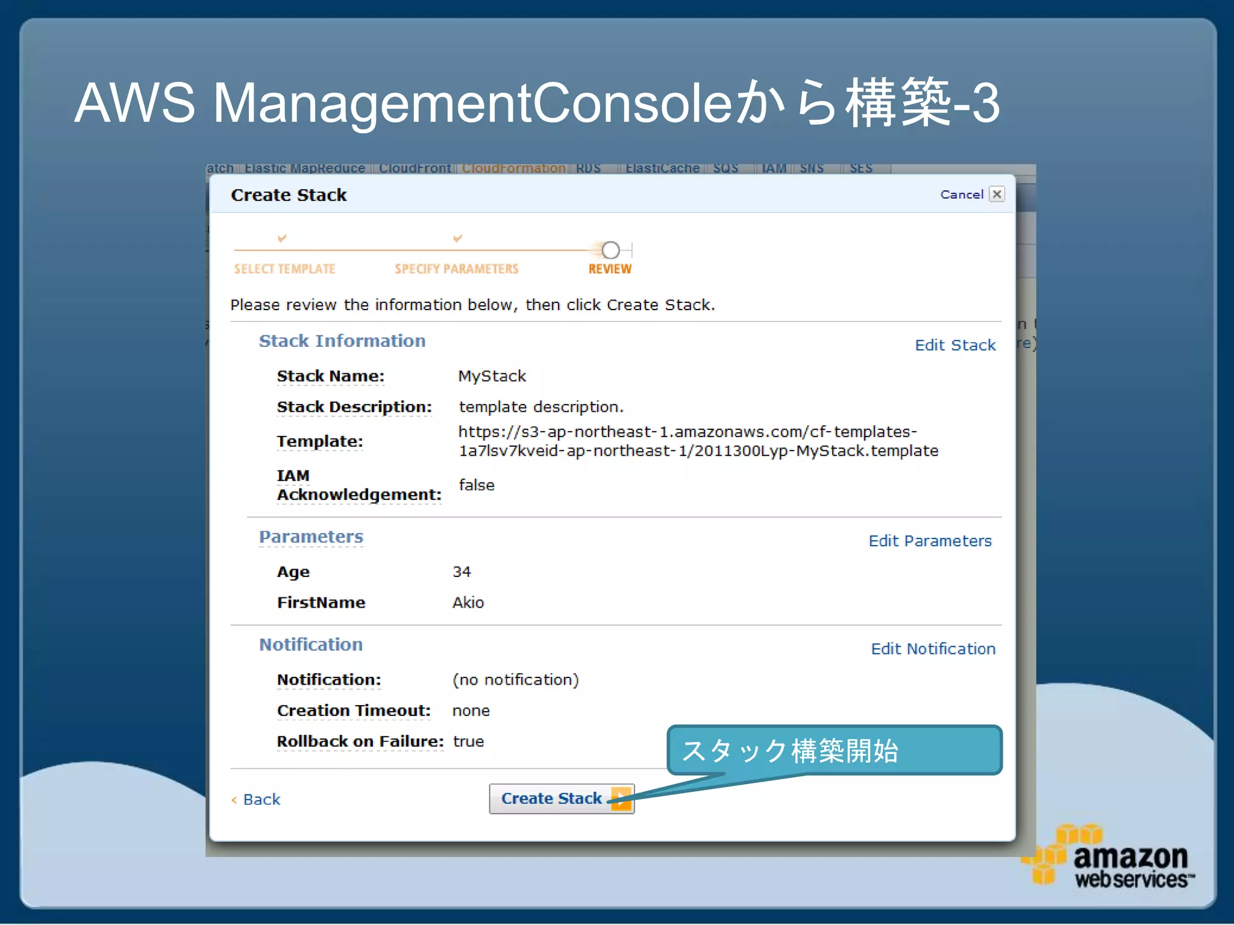
Task: Click the Select Template checkmark icon
Action: pos(281,238)
